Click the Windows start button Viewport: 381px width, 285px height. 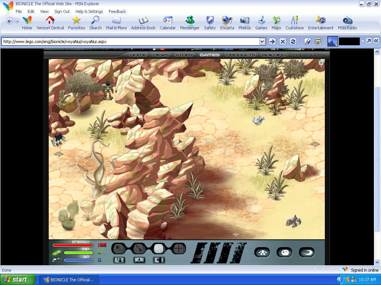(x=18, y=280)
